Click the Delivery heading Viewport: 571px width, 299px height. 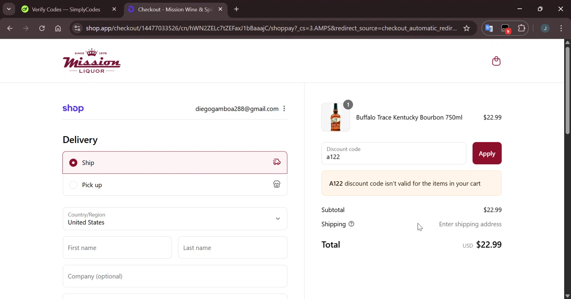pyautogui.click(x=80, y=140)
